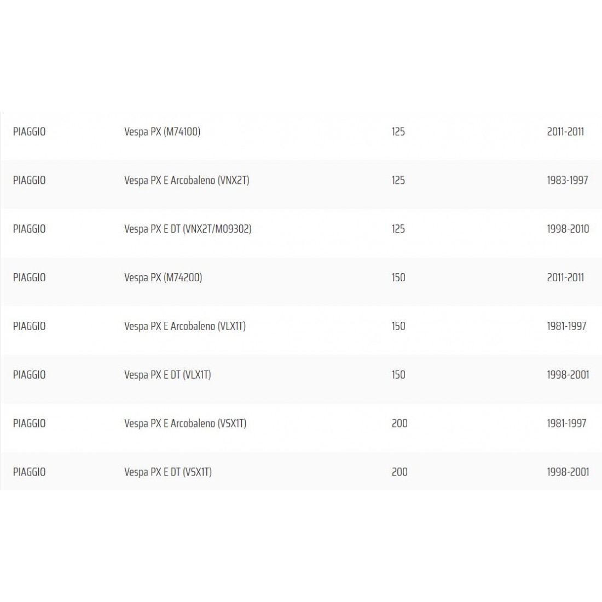Click the Vespa PX (M74100) model cell
The height and width of the screenshot is (602, 602).
coord(162,131)
